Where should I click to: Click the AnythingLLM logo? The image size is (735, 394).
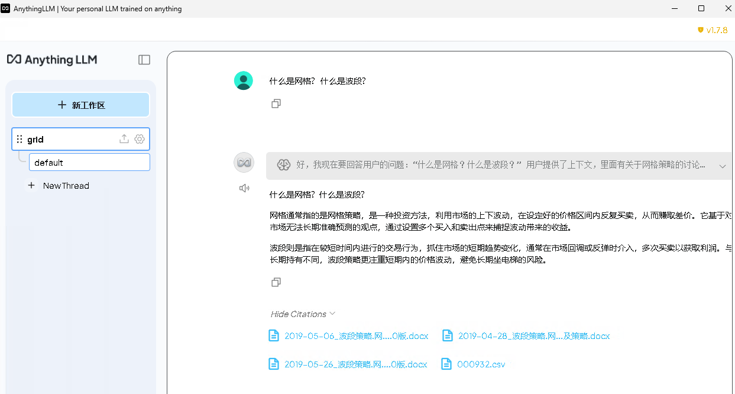point(52,60)
